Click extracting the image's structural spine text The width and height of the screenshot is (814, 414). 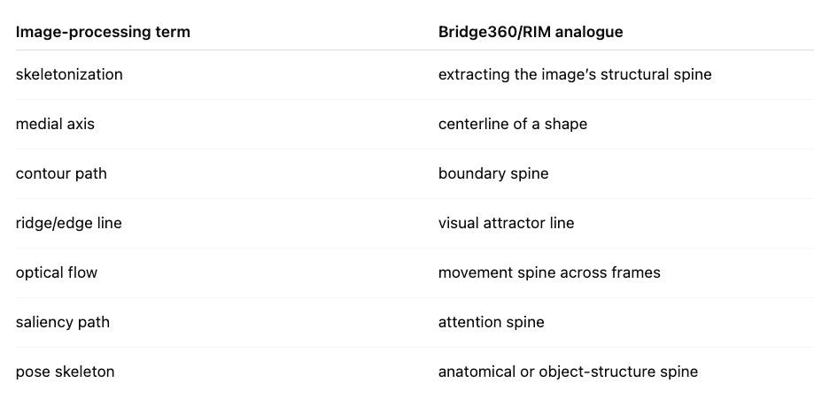point(575,74)
